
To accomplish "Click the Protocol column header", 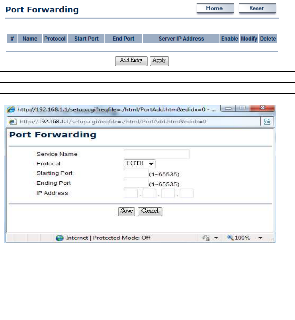I will point(55,39).
